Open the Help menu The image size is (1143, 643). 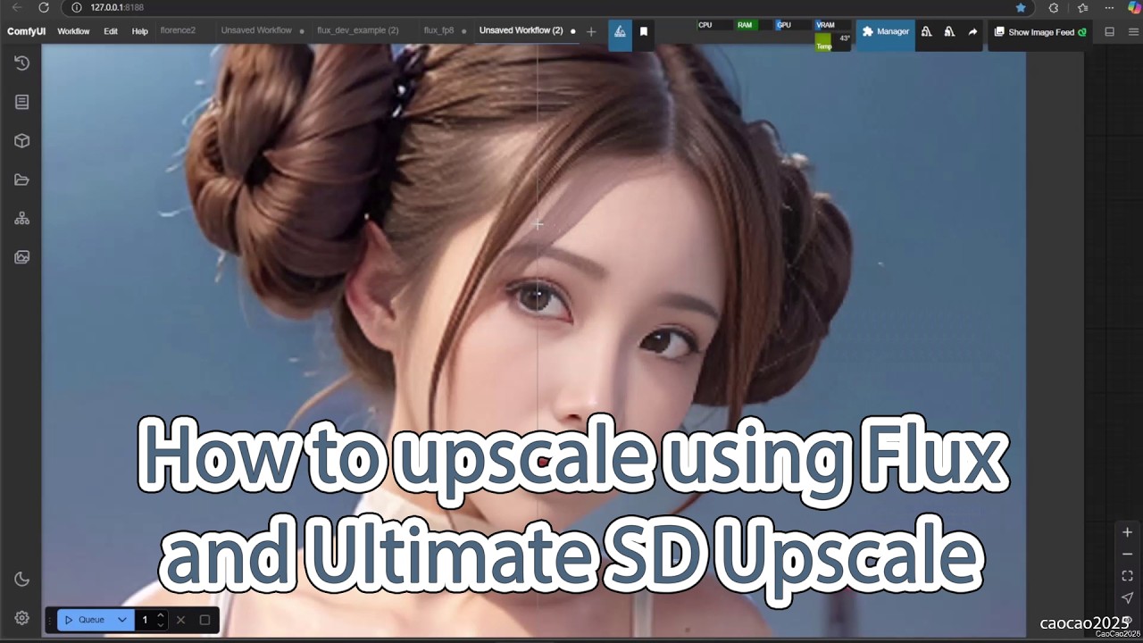click(140, 31)
